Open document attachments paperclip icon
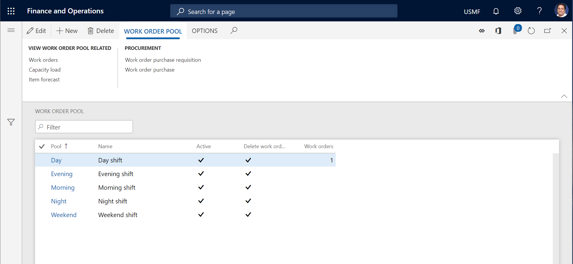The height and width of the screenshot is (264, 573). pyautogui.click(x=515, y=31)
